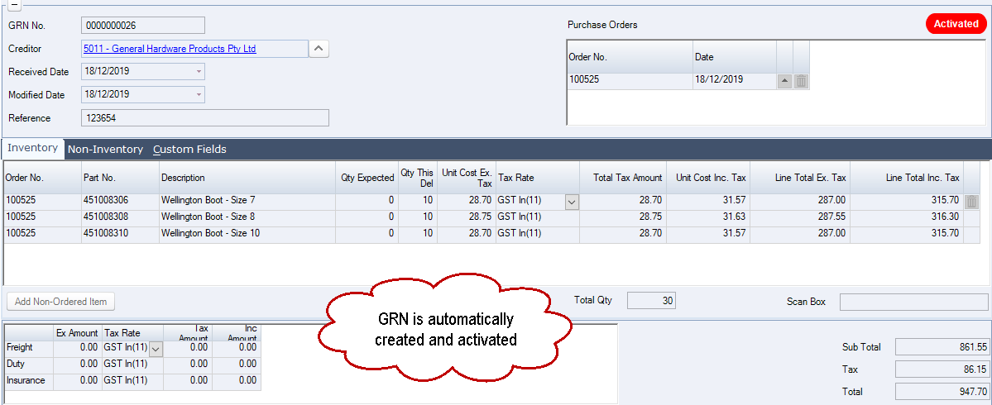
Task: Click the up arrow icon for order 100525
Action: click(x=784, y=81)
